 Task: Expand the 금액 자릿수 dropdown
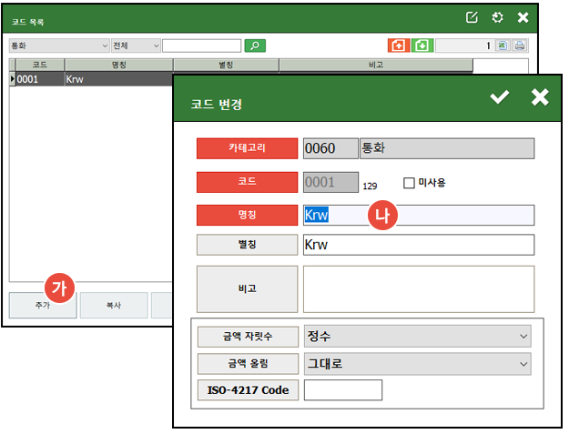[x=417, y=336]
